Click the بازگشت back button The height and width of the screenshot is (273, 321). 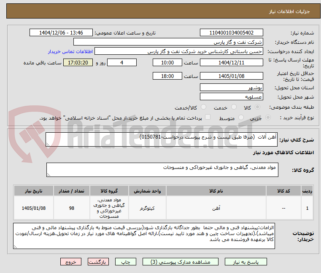pos(98,262)
